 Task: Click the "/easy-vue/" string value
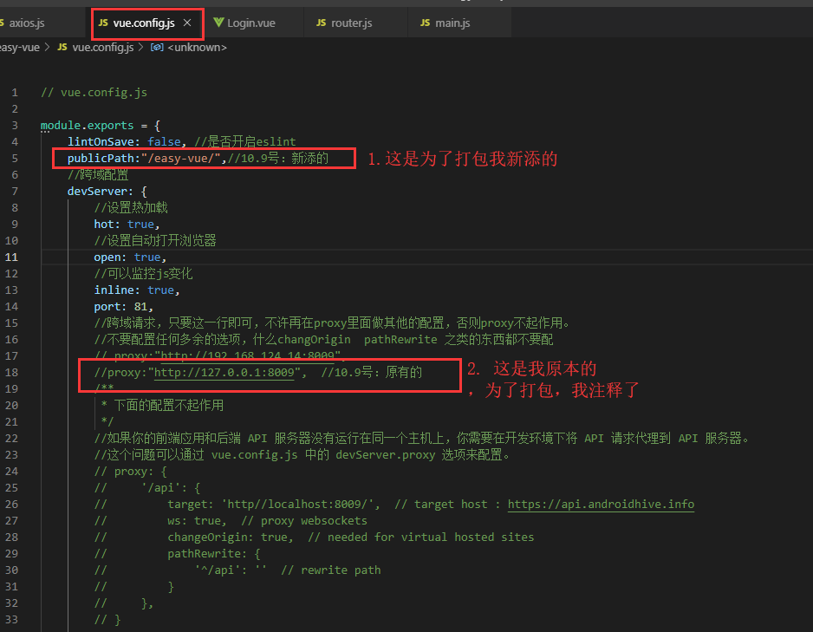coord(181,158)
